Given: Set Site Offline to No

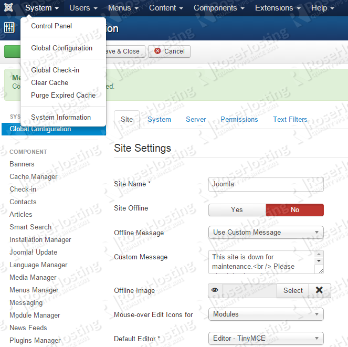Looking at the screenshot, I should point(295,210).
